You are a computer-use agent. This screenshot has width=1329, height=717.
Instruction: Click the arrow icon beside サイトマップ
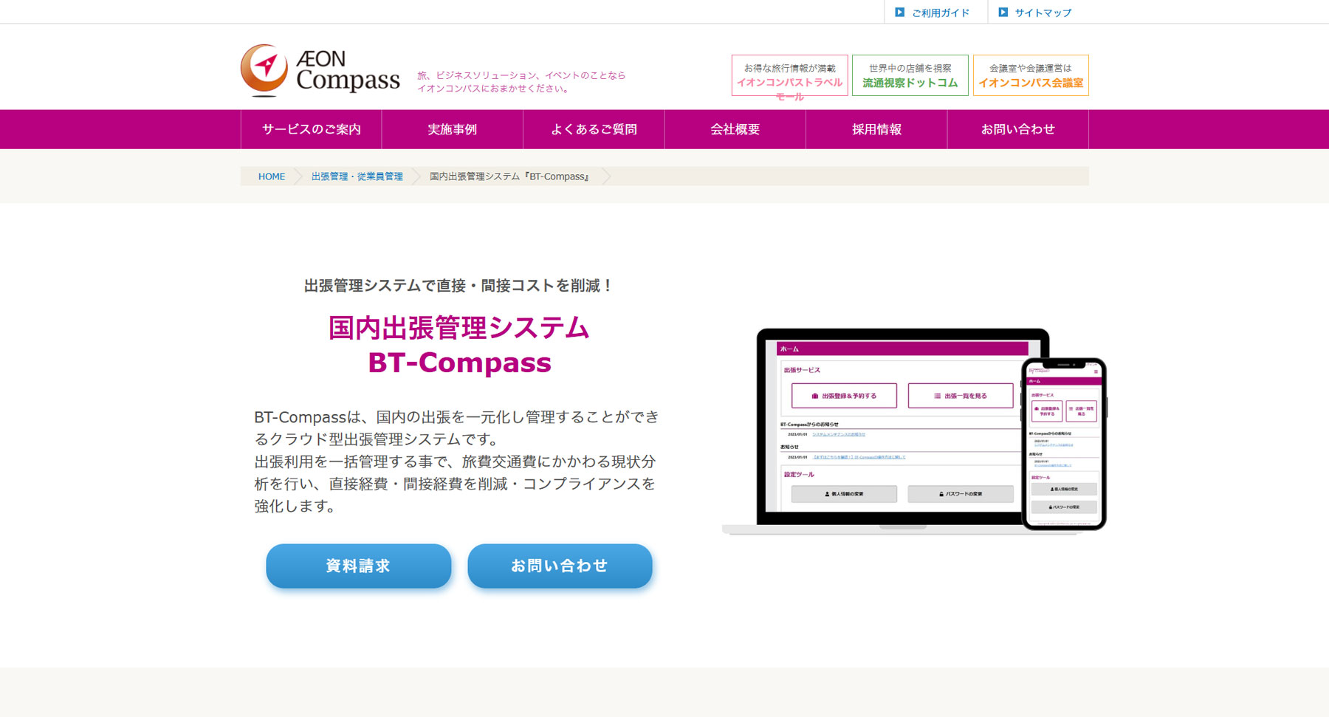(x=1003, y=12)
